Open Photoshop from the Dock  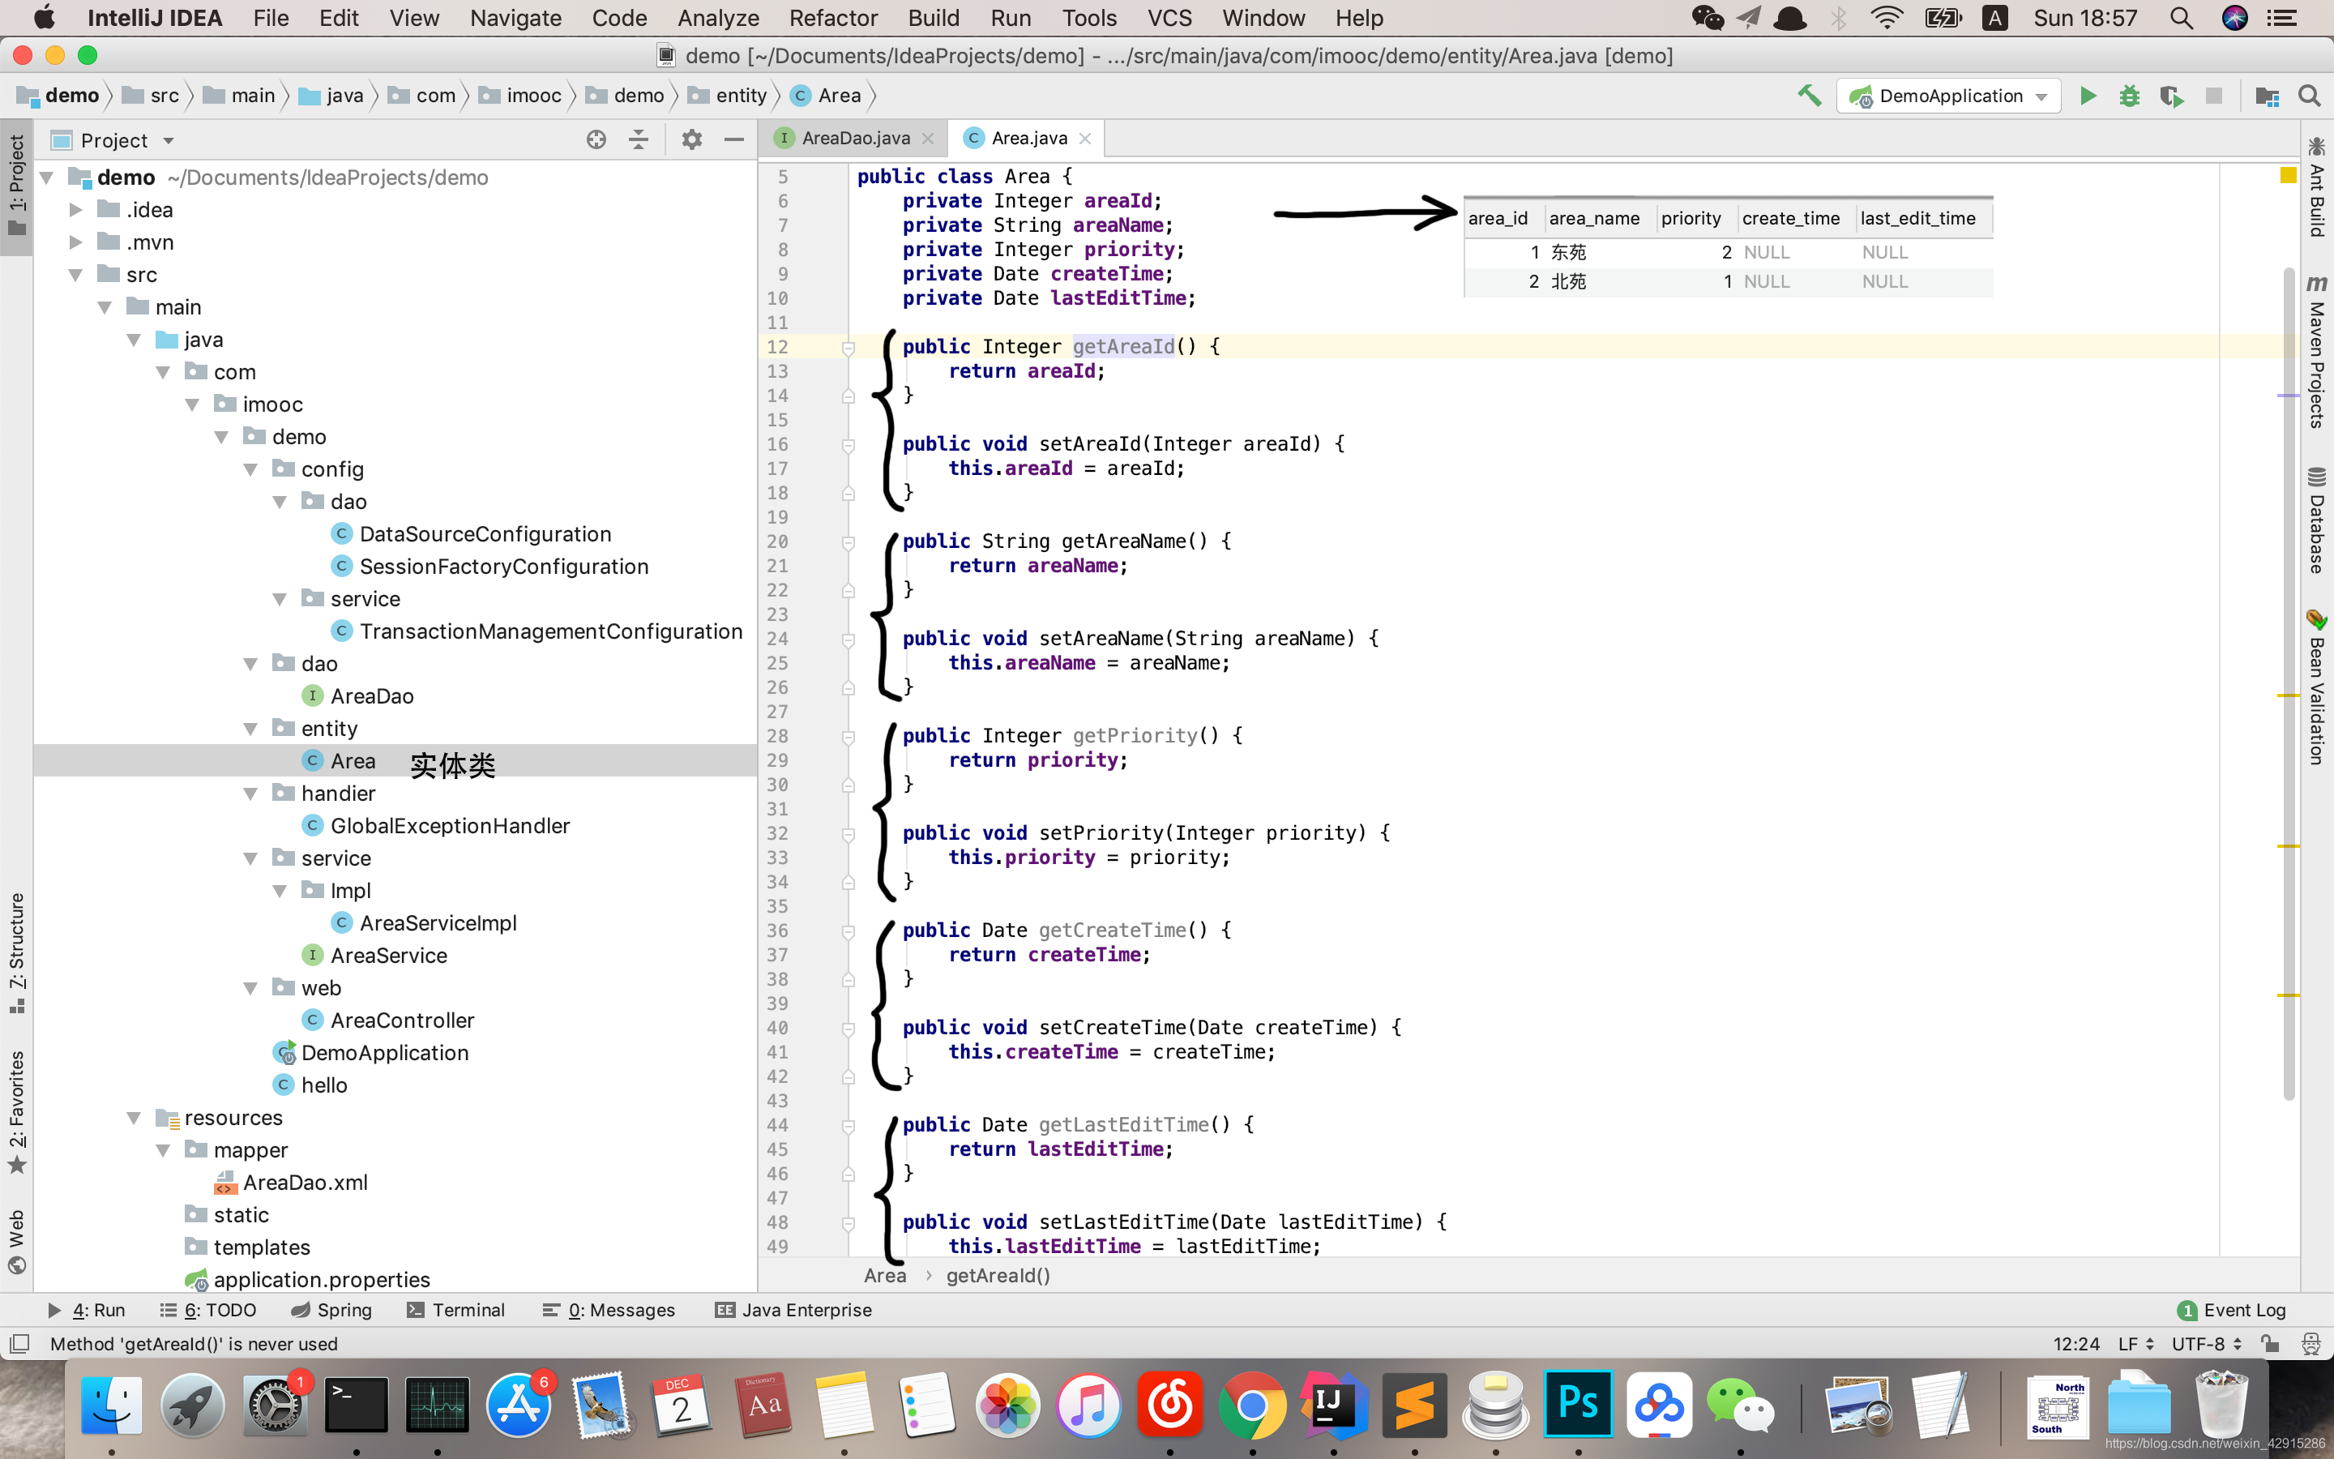(1578, 1404)
